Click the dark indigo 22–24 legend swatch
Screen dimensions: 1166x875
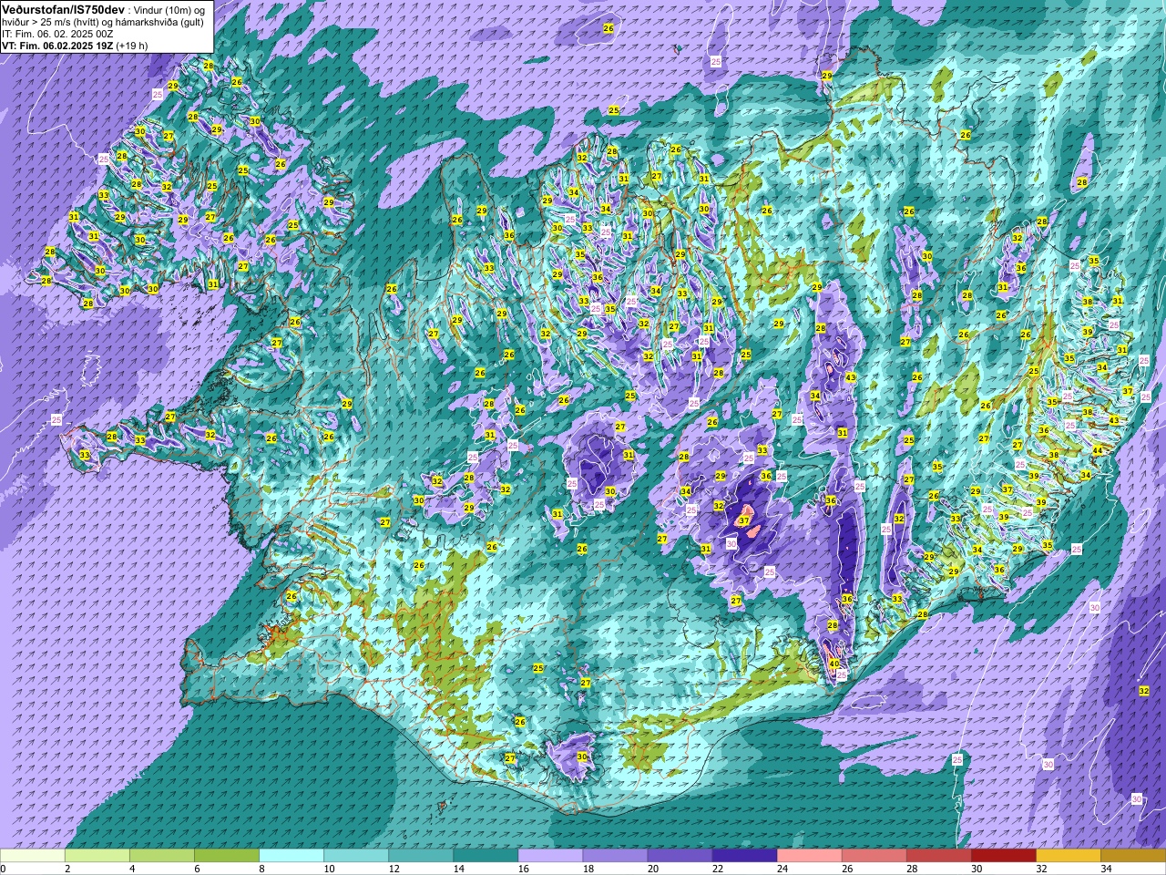coord(744,856)
